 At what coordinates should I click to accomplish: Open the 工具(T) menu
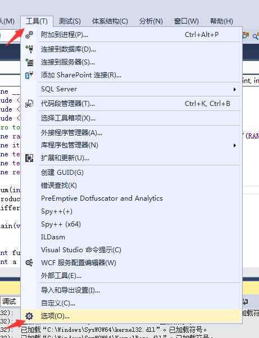tap(37, 21)
